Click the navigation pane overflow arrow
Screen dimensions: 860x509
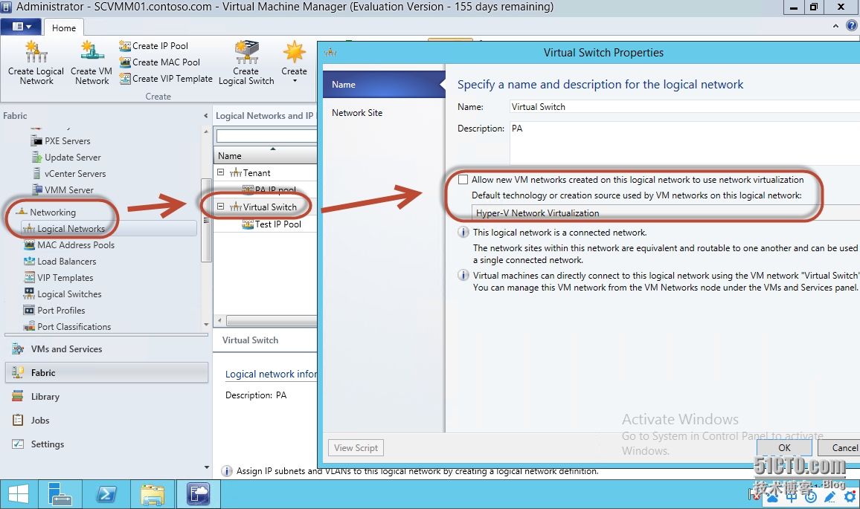coord(206,467)
